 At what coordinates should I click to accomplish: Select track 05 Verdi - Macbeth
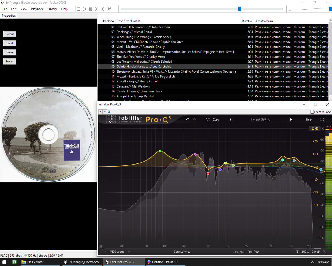(213, 47)
